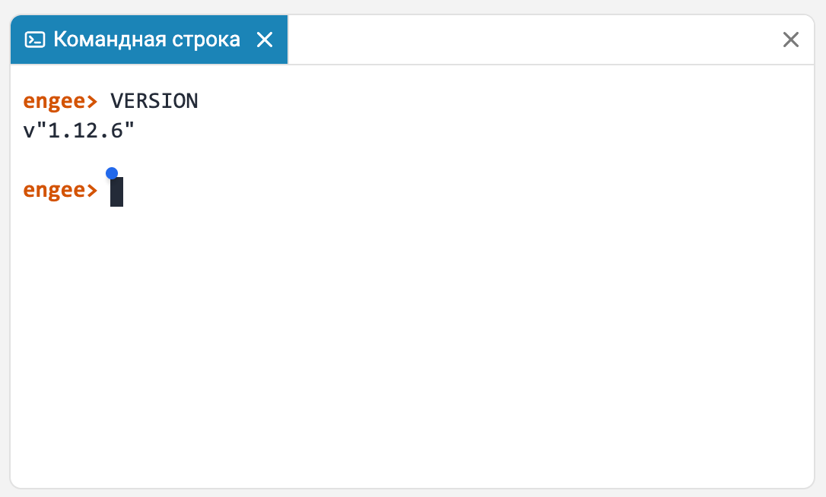This screenshot has width=826, height=497.
Task: Close the whole panel using the gray X
Action: [791, 40]
